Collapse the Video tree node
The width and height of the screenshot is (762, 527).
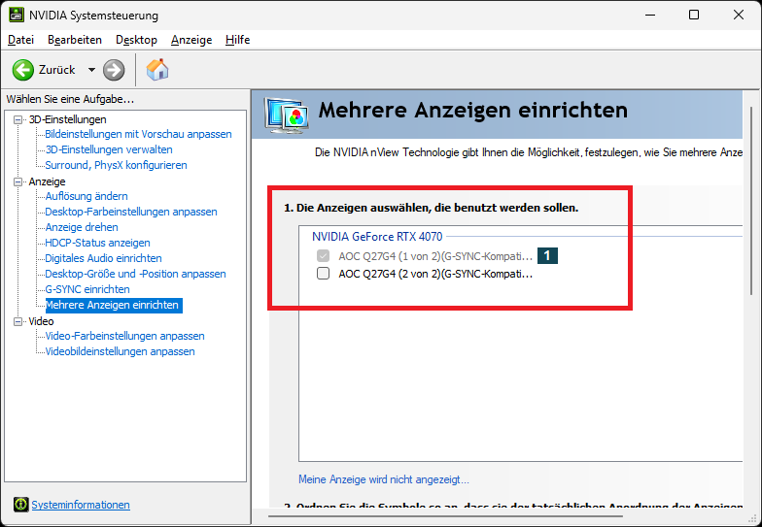click(17, 321)
